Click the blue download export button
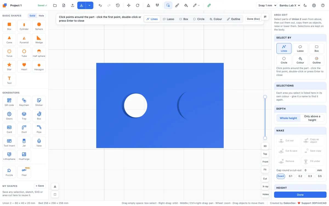This screenshot has width=329, height=206. 81,5
